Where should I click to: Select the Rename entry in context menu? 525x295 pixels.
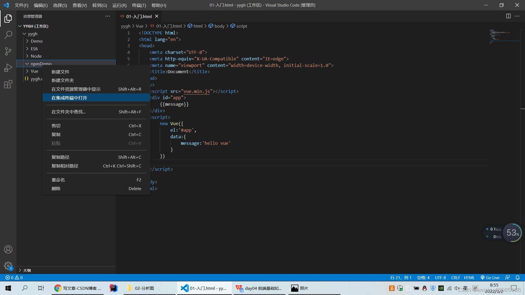click(58, 180)
